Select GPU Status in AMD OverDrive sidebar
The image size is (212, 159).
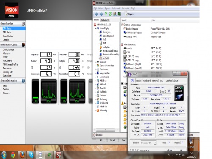click(x=7, y=32)
